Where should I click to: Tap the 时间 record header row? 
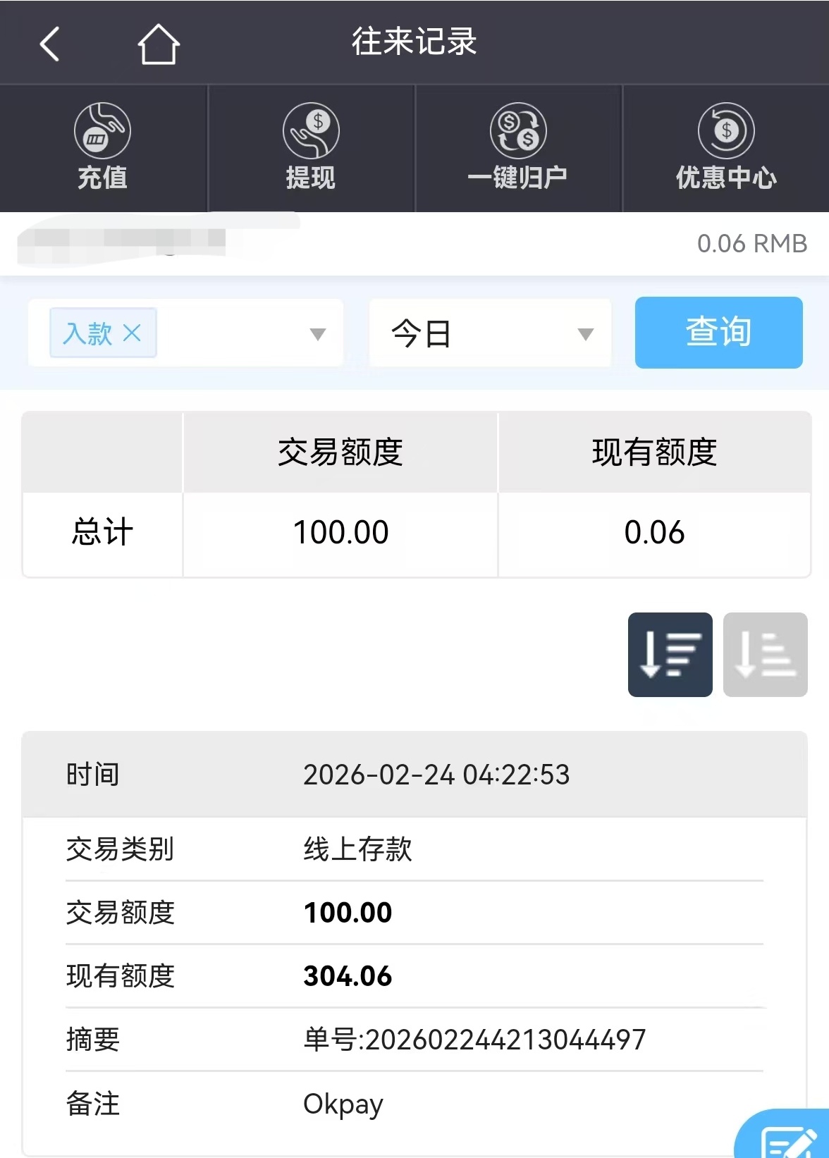(414, 775)
